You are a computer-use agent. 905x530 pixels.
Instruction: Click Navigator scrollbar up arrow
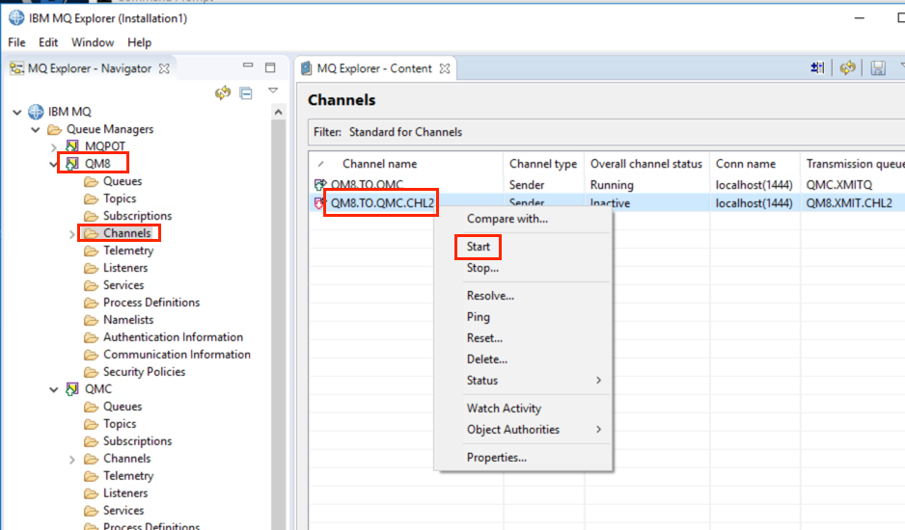[278, 113]
